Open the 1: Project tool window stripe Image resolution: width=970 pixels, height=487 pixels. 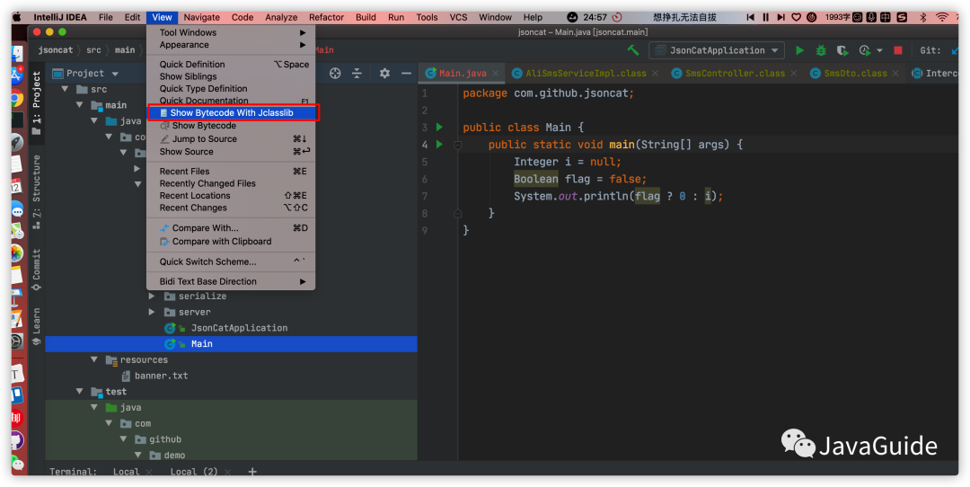click(x=37, y=102)
